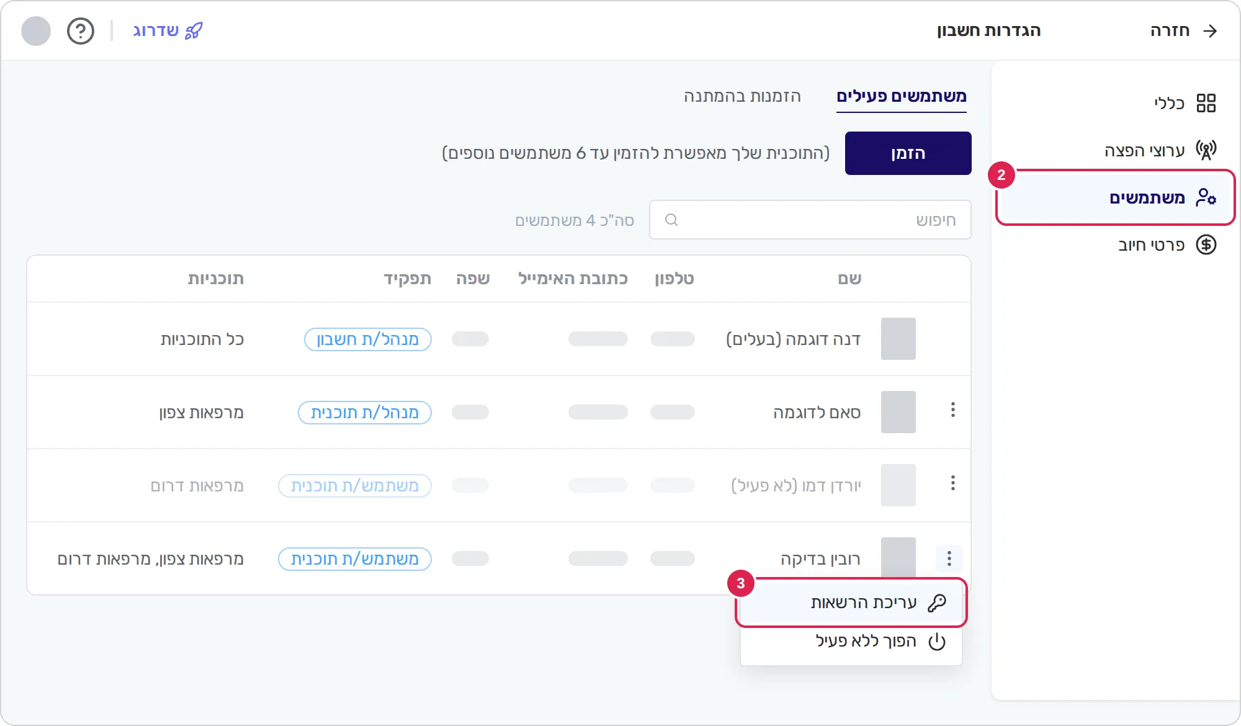Click role badge of רובין בדיקה row

pos(354,559)
